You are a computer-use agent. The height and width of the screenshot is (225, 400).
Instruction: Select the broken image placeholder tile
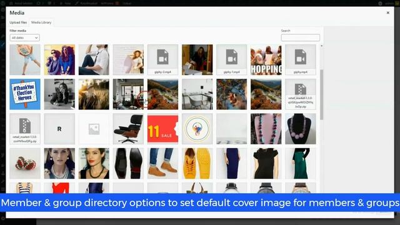tap(94, 129)
